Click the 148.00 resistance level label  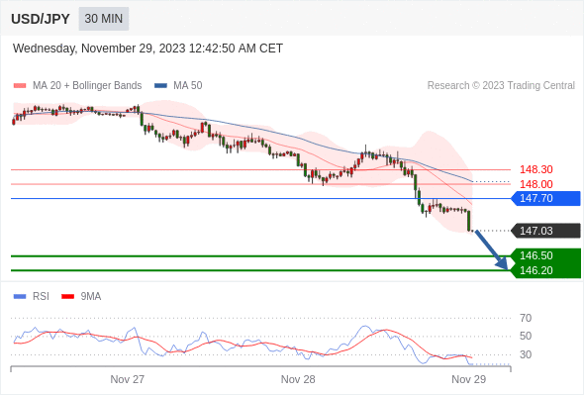coord(535,184)
